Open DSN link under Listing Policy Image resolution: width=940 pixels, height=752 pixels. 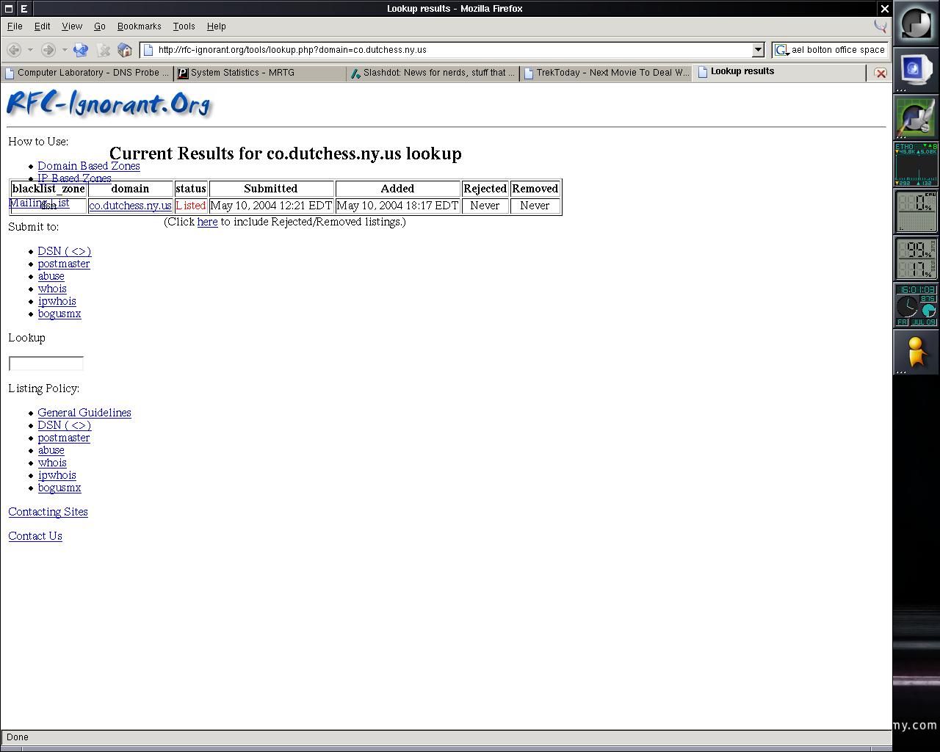point(65,425)
